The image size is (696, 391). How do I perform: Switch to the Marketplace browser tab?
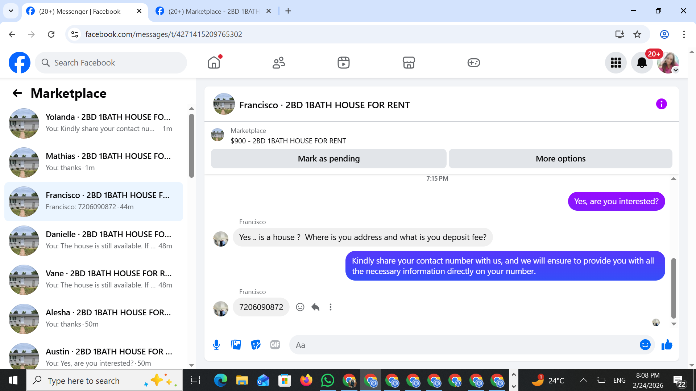(x=214, y=11)
